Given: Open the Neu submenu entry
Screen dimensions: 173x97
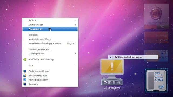Looking at the screenshot, I should point(50,65).
